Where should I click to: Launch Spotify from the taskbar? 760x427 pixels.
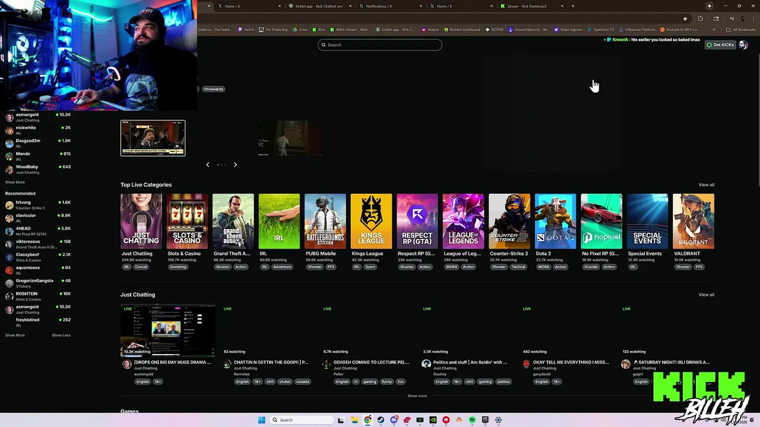tap(472, 420)
